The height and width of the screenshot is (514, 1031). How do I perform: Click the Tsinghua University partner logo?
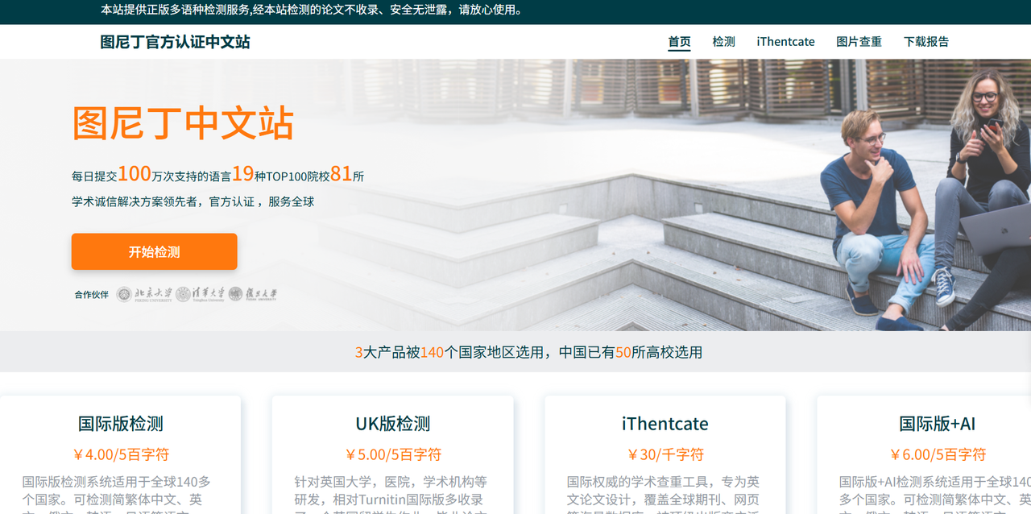pos(201,294)
